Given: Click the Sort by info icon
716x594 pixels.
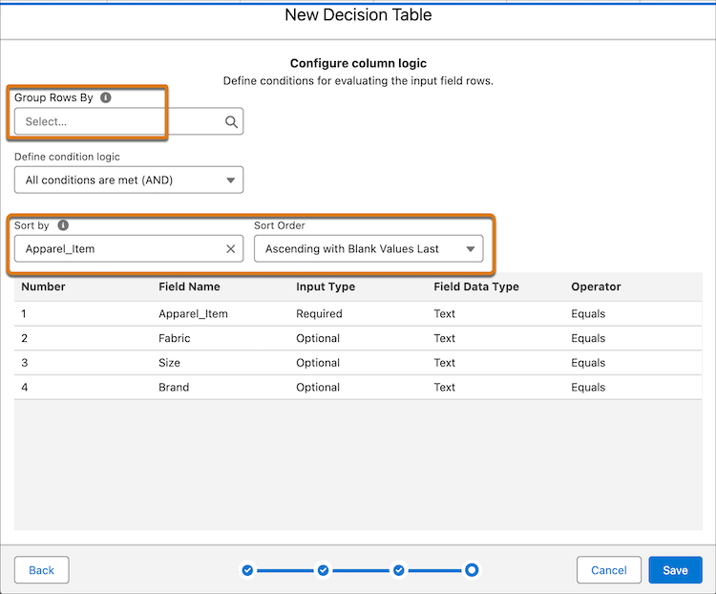Looking at the screenshot, I should pyautogui.click(x=63, y=225).
